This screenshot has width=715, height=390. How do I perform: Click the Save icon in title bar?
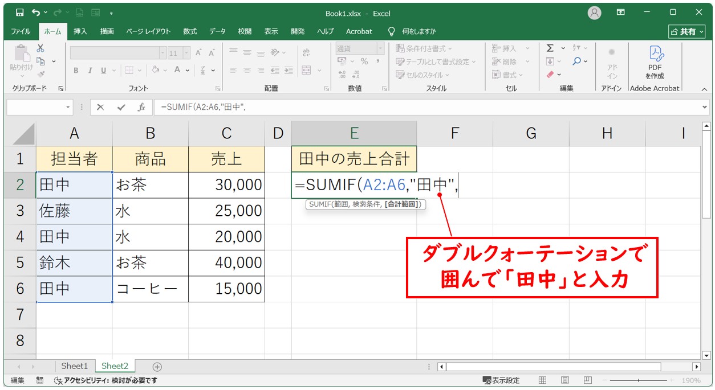click(x=20, y=13)
